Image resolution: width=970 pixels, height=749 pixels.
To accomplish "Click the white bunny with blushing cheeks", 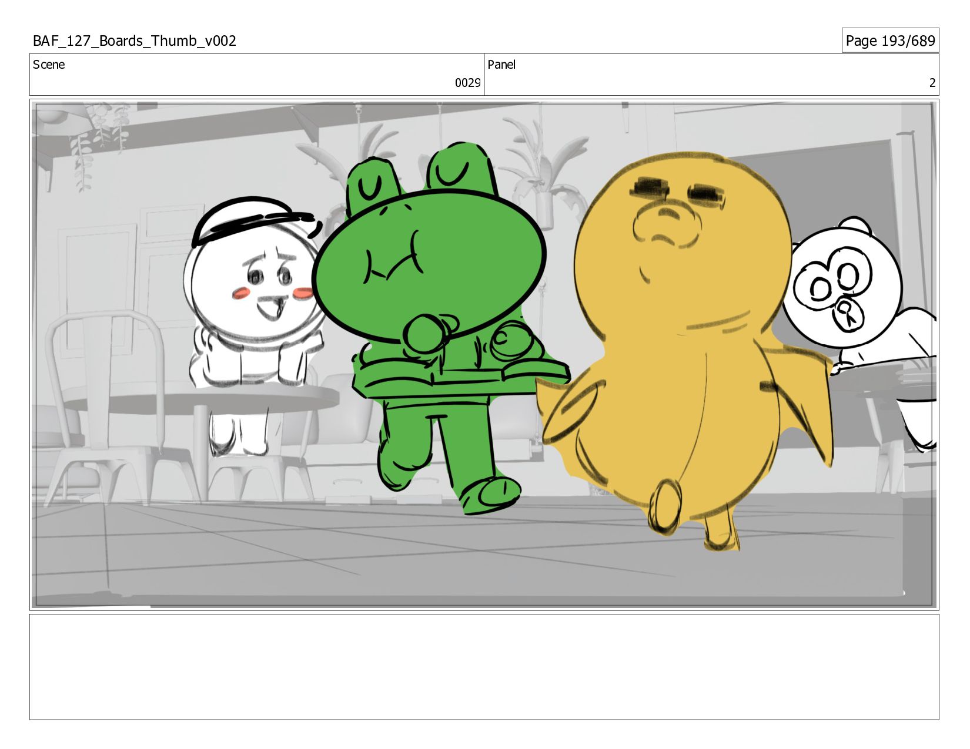I will (255, 327).
